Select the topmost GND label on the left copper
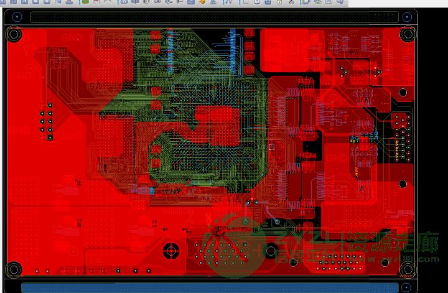 point(70,37)
